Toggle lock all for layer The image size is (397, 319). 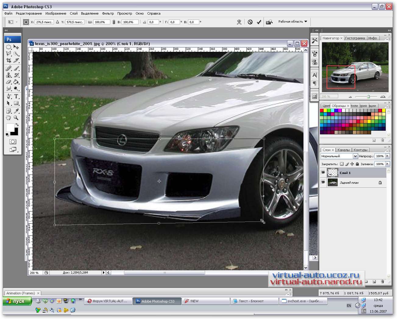point(357,164)
